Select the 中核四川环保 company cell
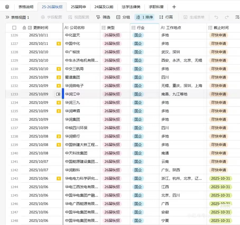The image size is (240, 225). pos(82,128)
